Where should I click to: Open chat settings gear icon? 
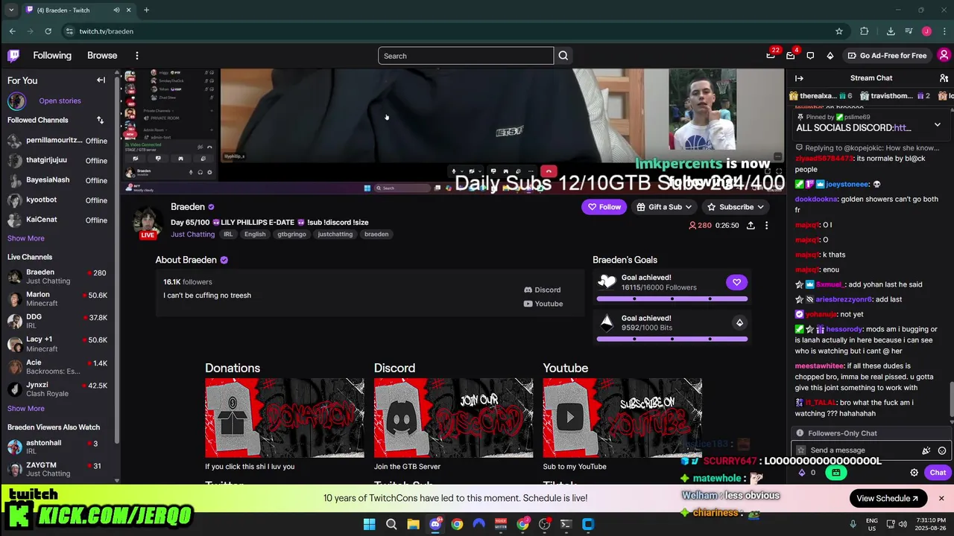(914, 473)
